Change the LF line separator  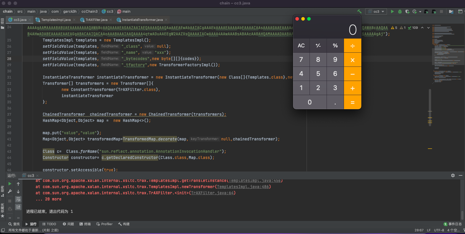(429, 230)
